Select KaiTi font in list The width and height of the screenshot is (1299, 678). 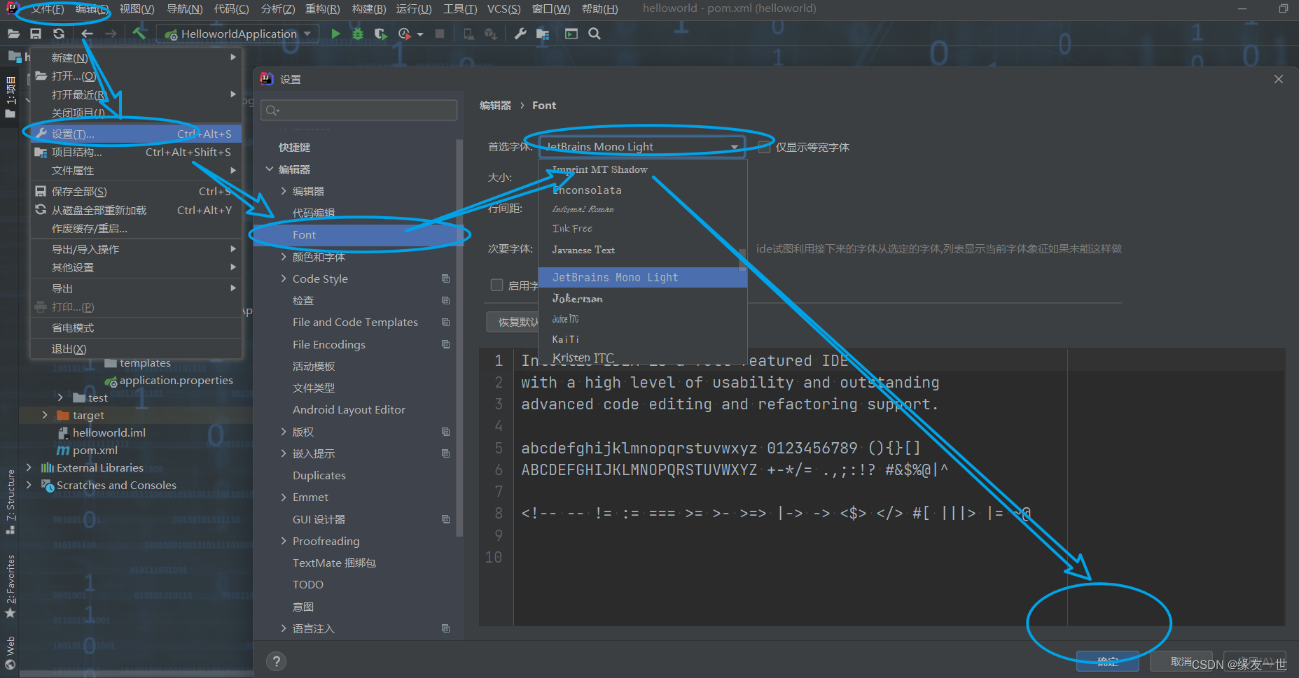point(643,339)
